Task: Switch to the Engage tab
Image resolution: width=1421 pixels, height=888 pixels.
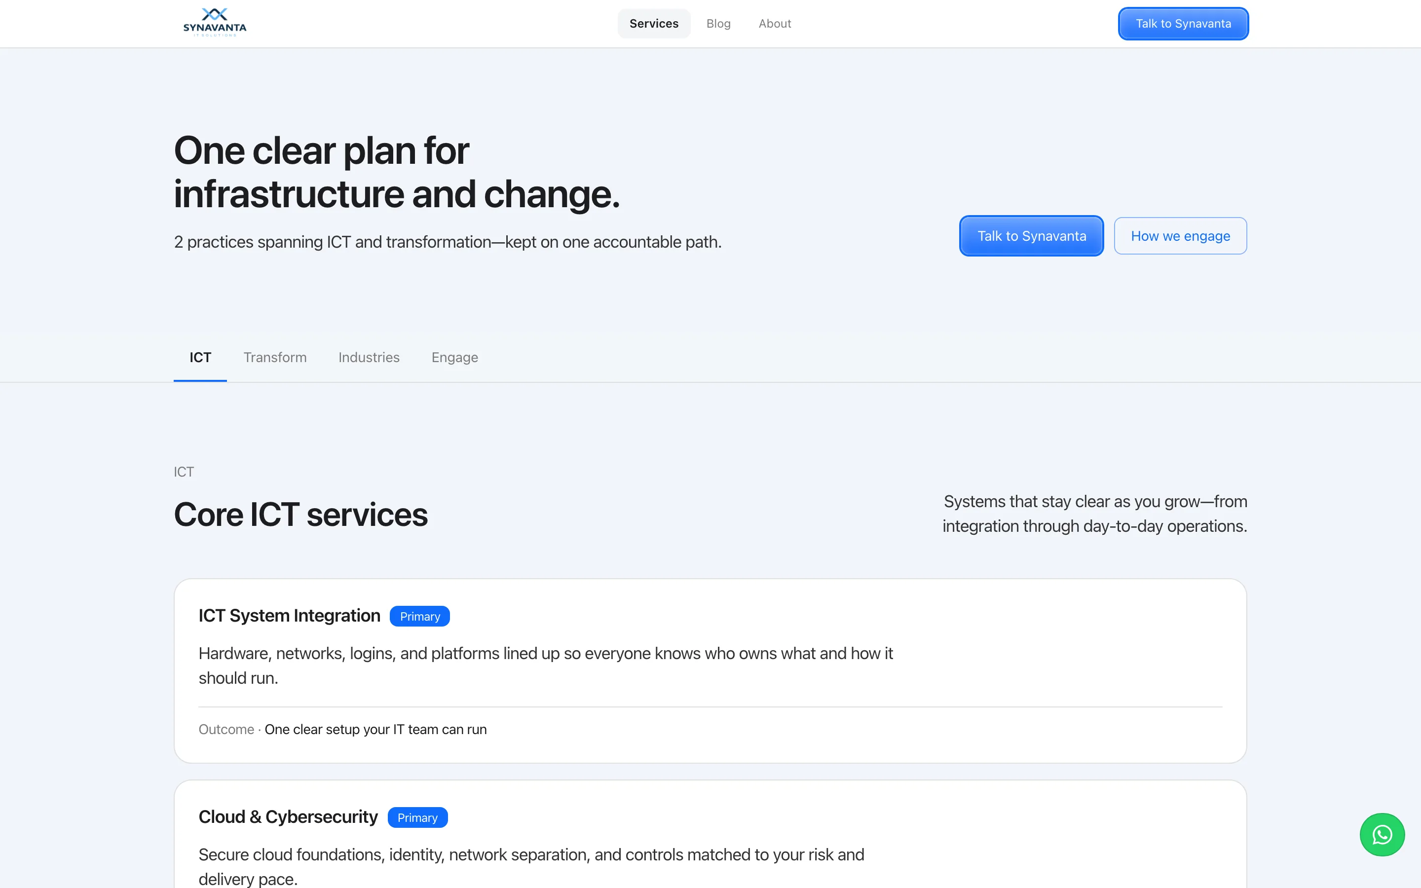Action: pos(454,358)
